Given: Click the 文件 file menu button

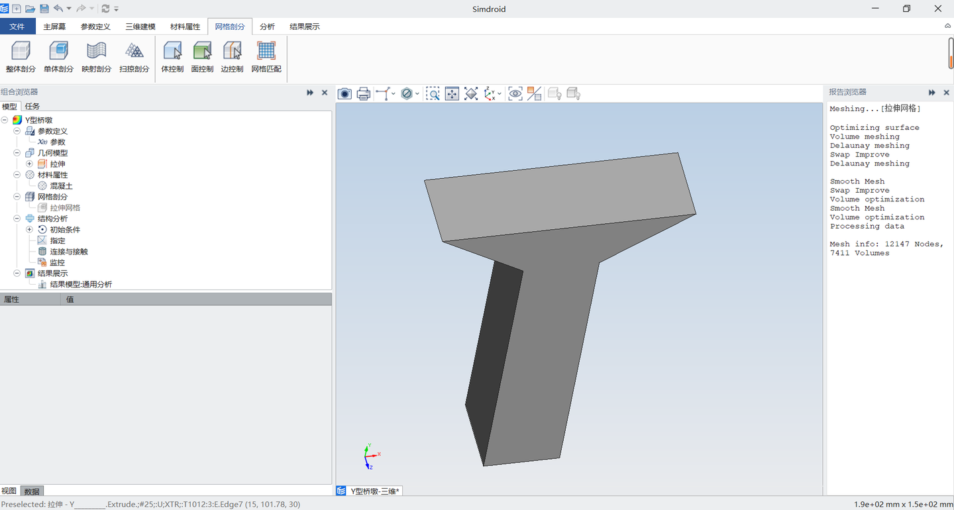Looking at the screenshot, I should [17, 26].
